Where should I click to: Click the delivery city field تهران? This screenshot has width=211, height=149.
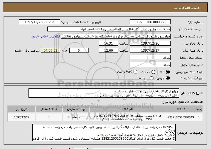tap(150, 65)
